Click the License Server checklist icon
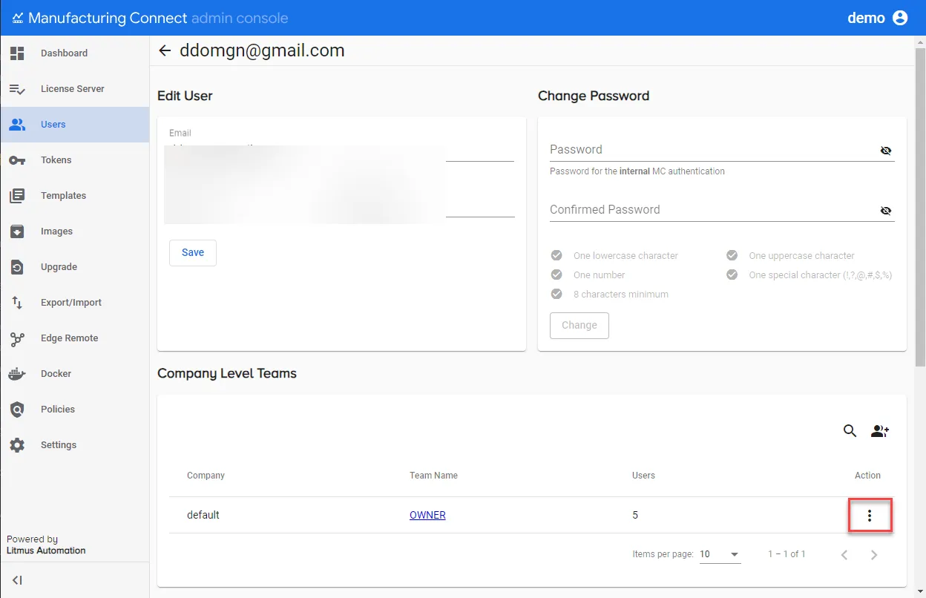The width and height of the screenshot is (926, 598). 17,89
